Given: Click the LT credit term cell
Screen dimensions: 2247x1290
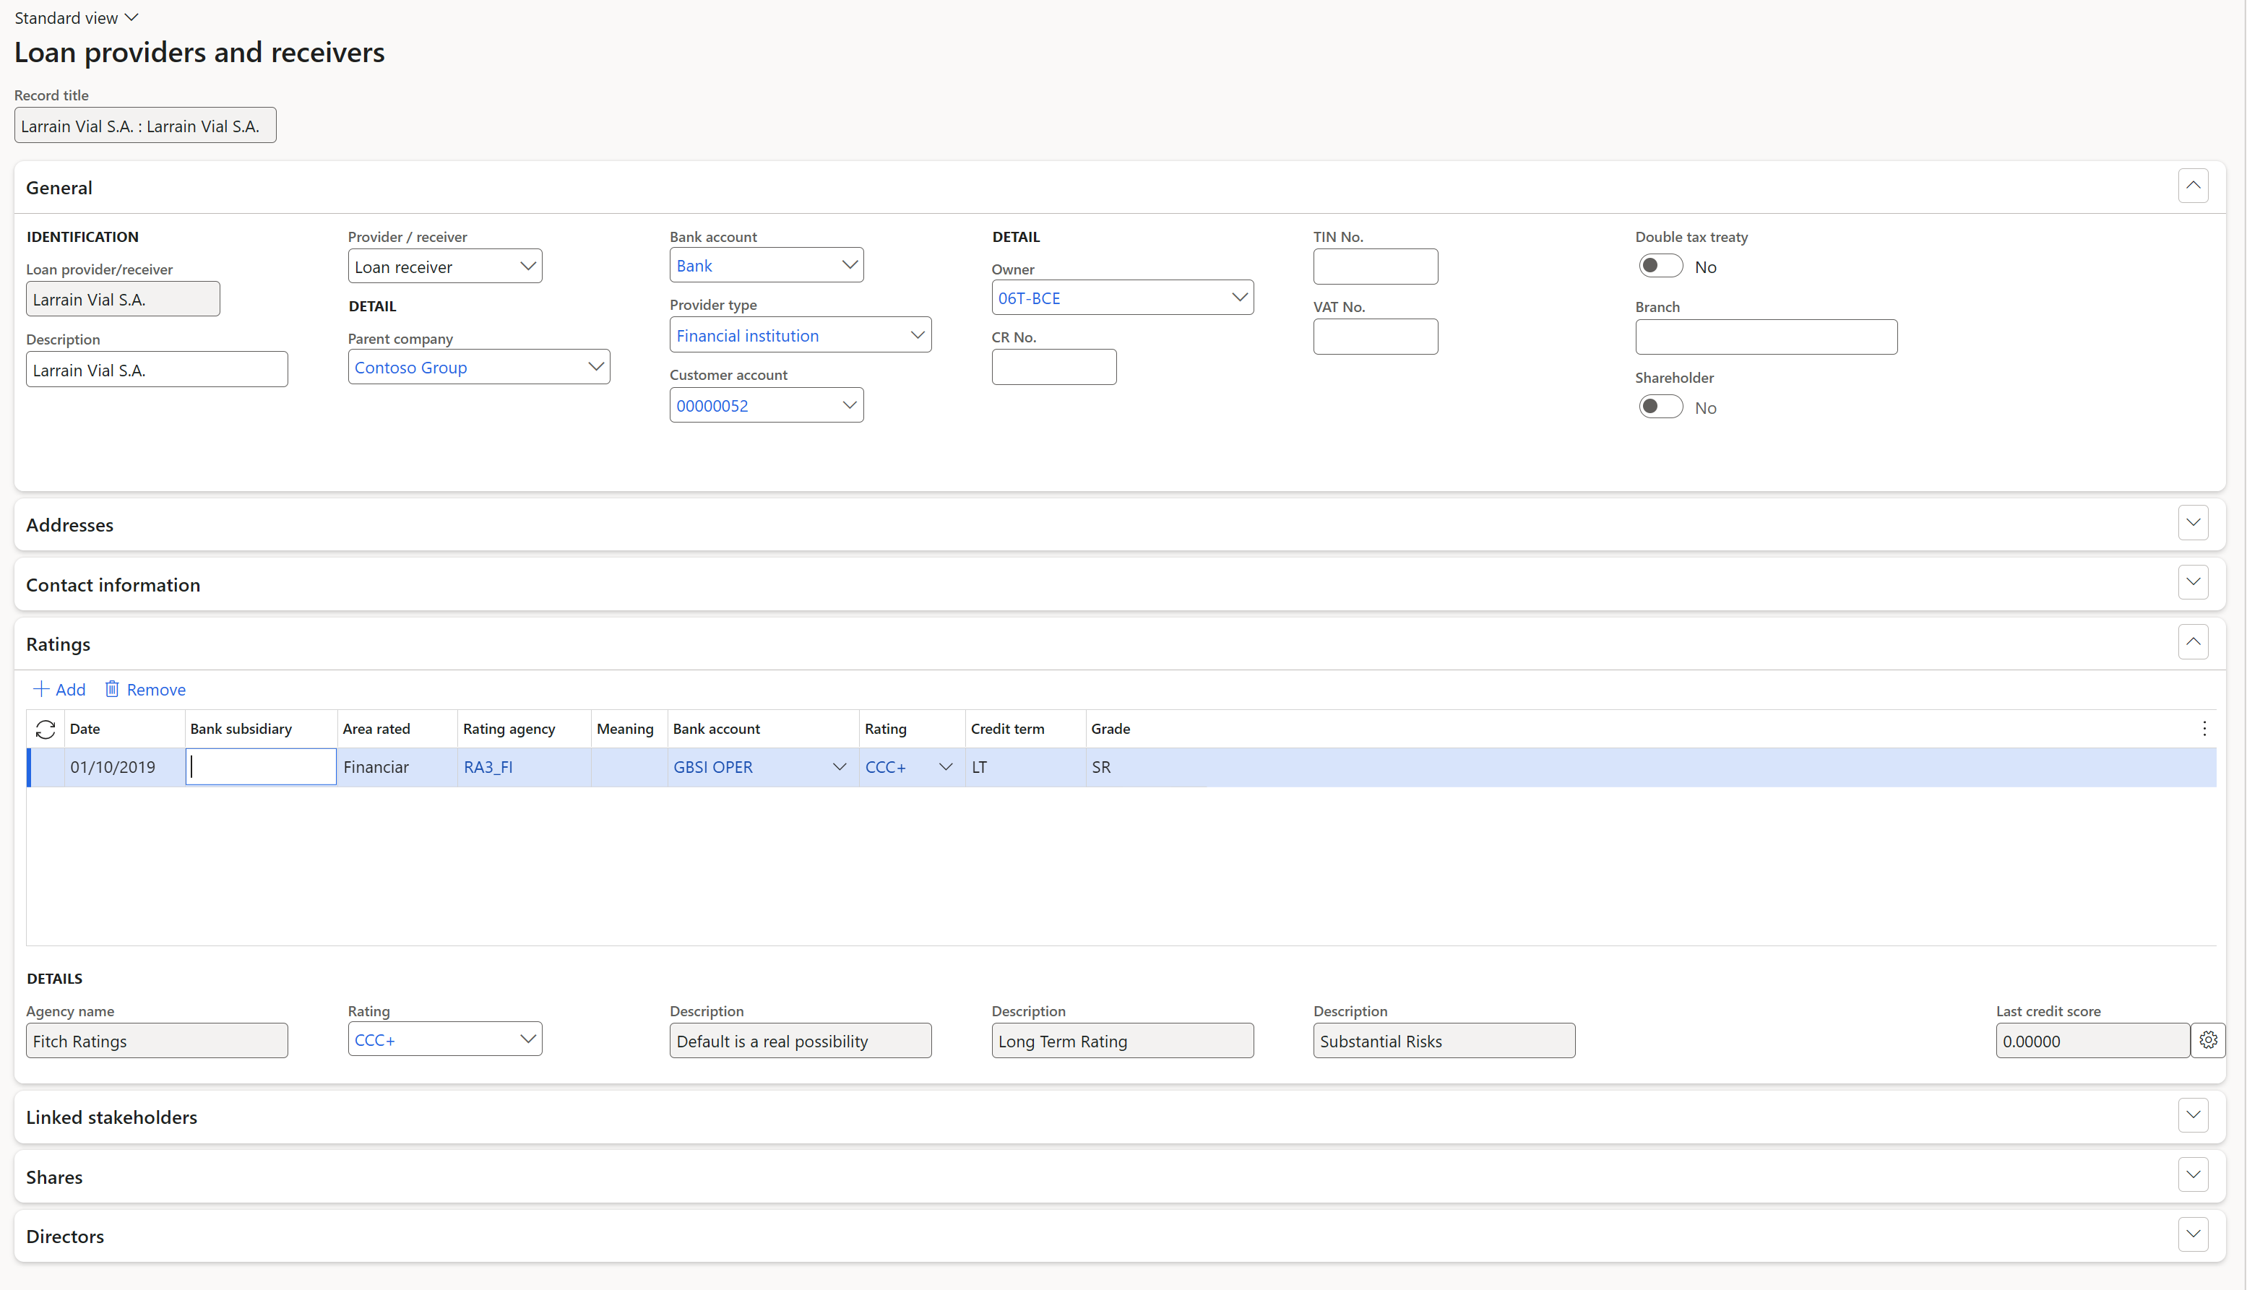Looking at the screenshot, I should coord(1025,767).
